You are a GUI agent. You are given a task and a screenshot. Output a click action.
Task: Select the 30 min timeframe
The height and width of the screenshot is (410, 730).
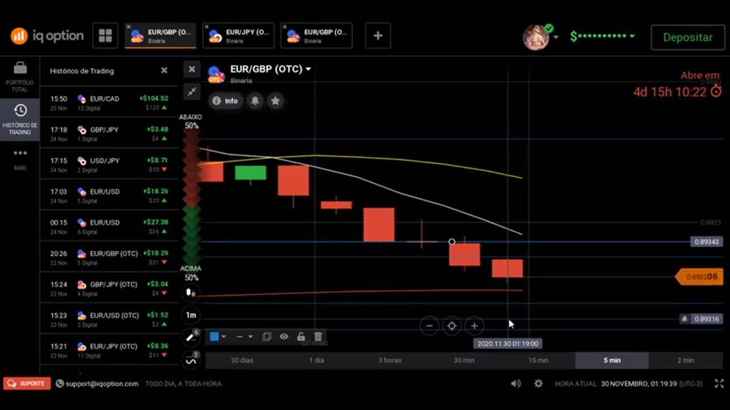coord(464,360)
